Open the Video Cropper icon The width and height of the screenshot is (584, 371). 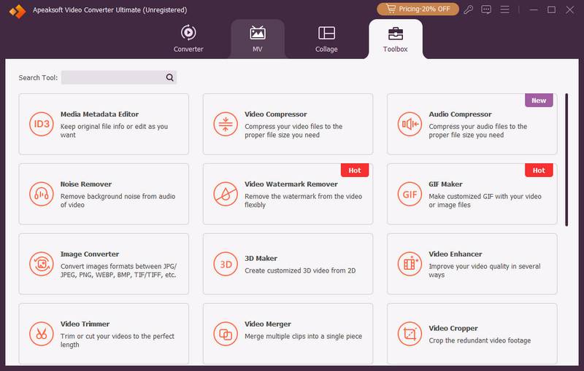410,334
